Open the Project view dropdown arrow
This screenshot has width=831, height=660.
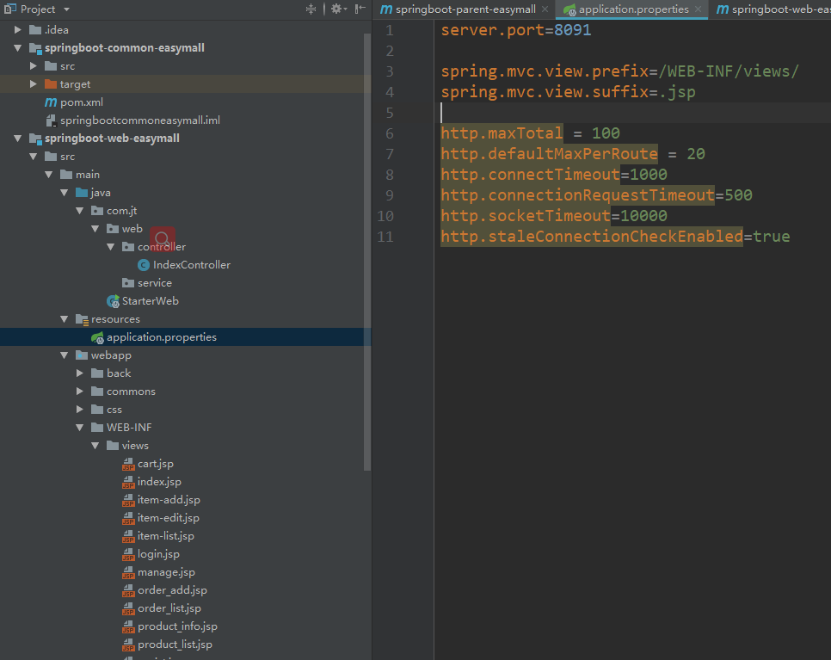(x=67, y=9)
